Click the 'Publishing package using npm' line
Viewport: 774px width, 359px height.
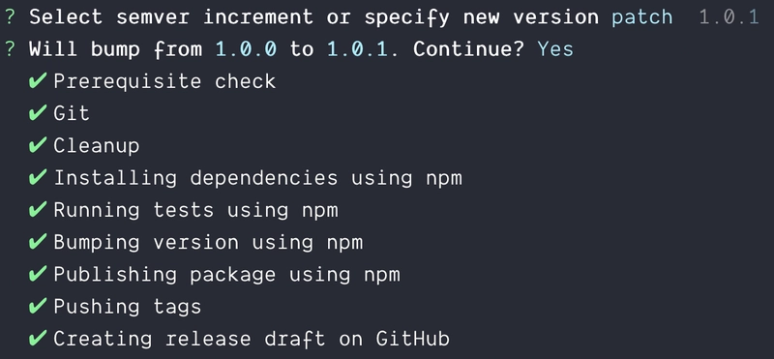click(226, 274)
